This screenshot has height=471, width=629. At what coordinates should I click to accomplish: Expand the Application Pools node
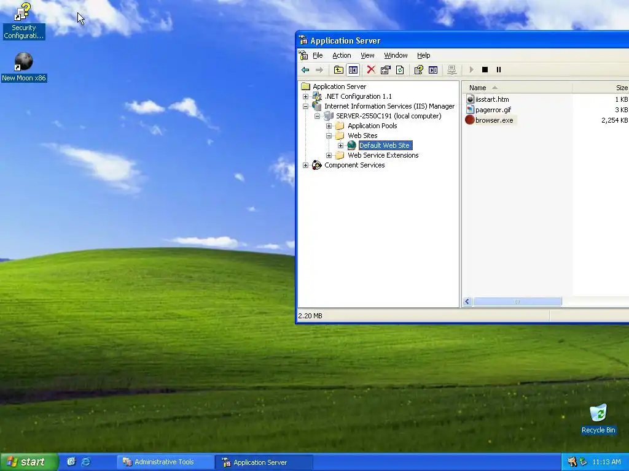[x=329, y=126]
